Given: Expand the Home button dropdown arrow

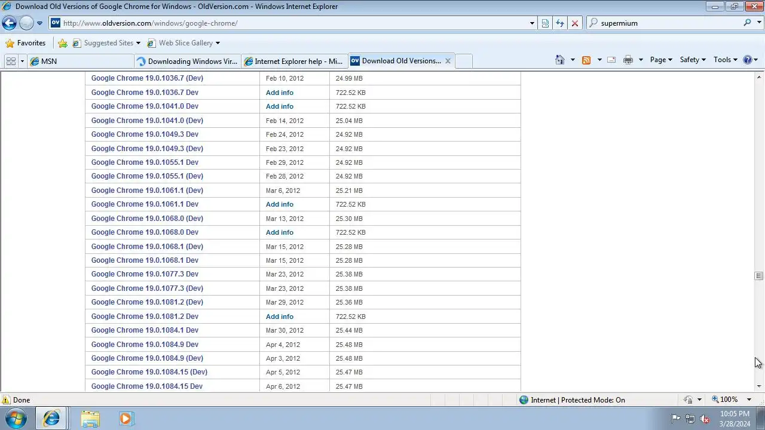Looking at the screenshot, I should (x=573, y=60).
